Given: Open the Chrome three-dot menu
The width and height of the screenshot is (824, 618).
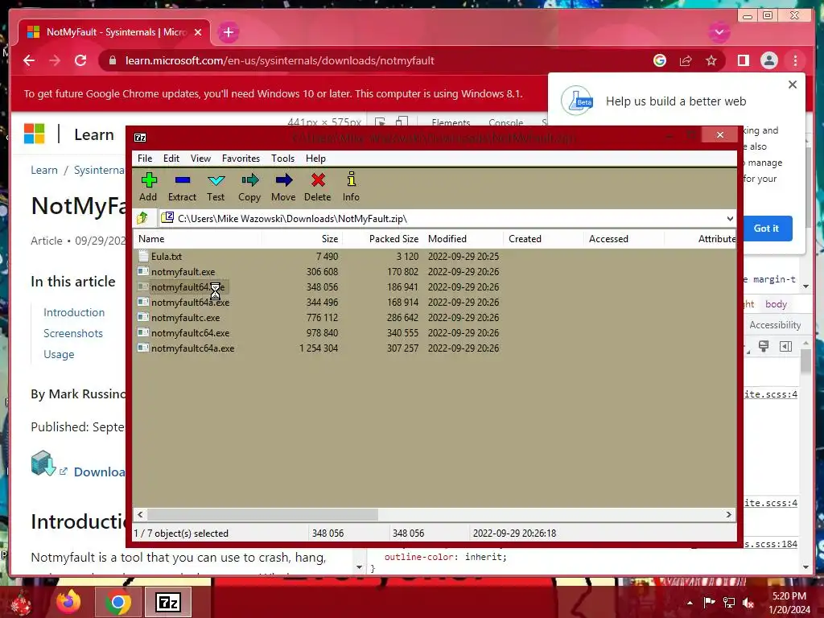Looking at the screenshot, I should point(795,60).
